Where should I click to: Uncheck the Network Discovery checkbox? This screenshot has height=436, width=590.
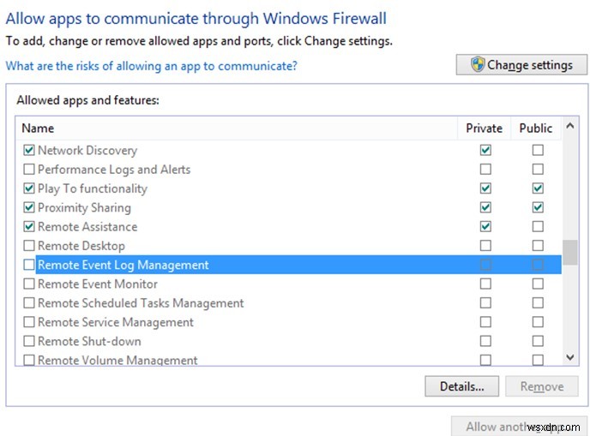click(29, 151)
